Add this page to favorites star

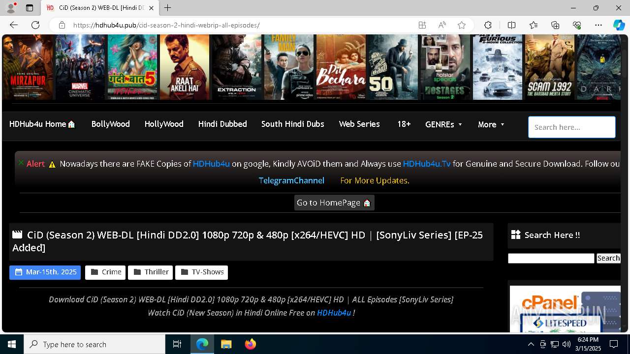462,25
